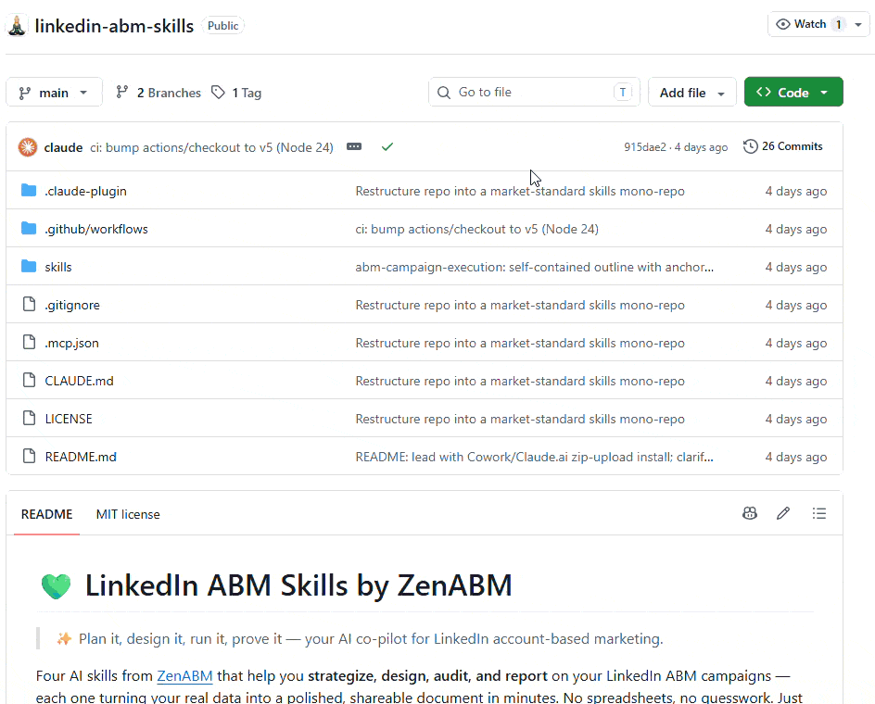This screenshot has height=704, width=875.
Task: Open the Add file dropdown
Action: [692, 92]
